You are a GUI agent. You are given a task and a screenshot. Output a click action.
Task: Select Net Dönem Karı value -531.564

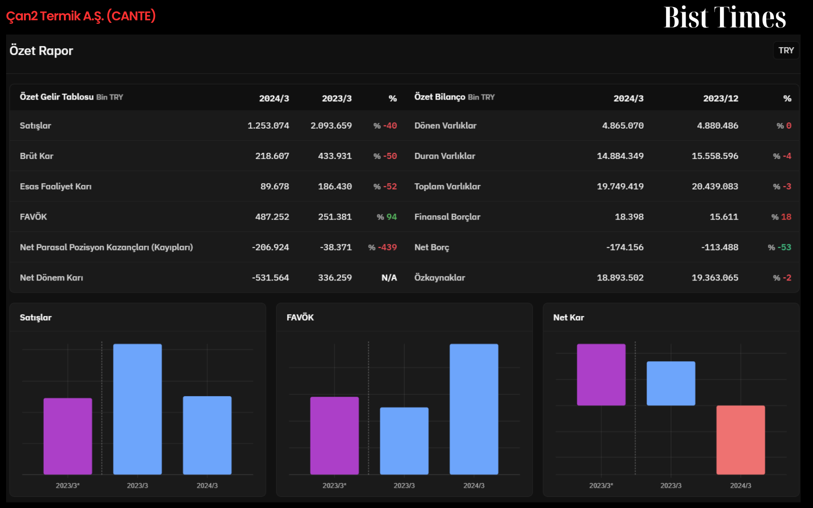(270, 278)
